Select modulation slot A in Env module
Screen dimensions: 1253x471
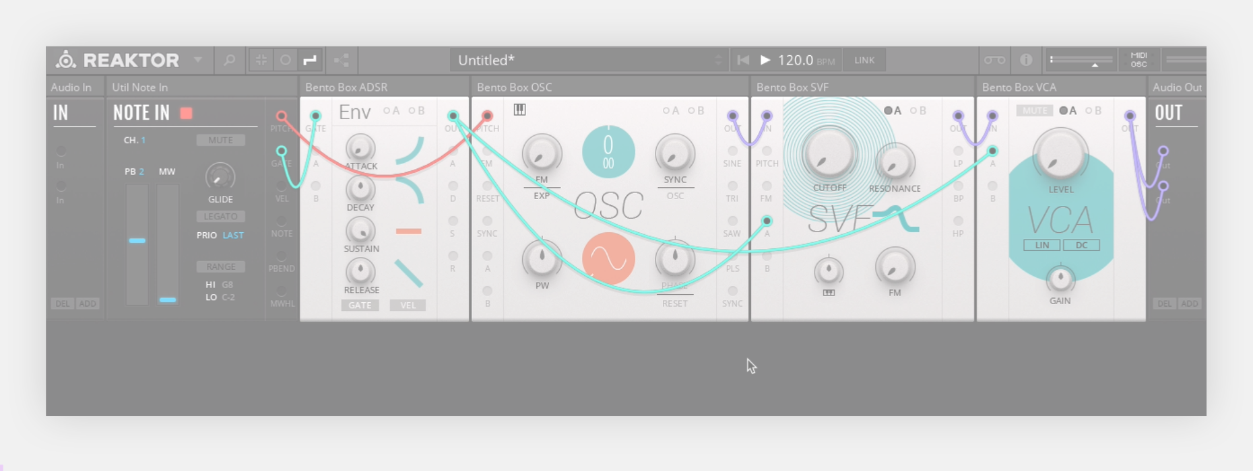click(391, 110)
